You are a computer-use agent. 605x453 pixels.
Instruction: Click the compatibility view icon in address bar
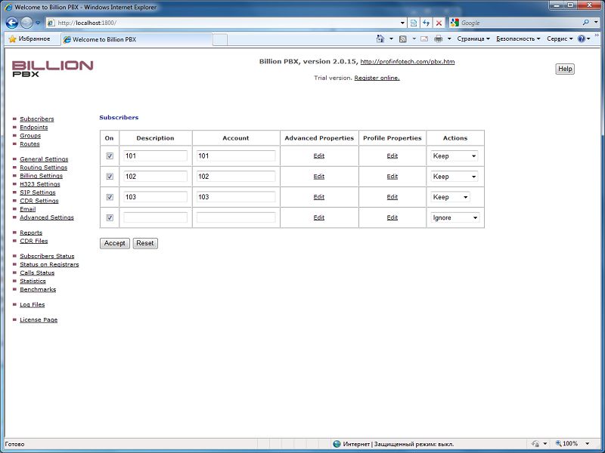[414, 23]
